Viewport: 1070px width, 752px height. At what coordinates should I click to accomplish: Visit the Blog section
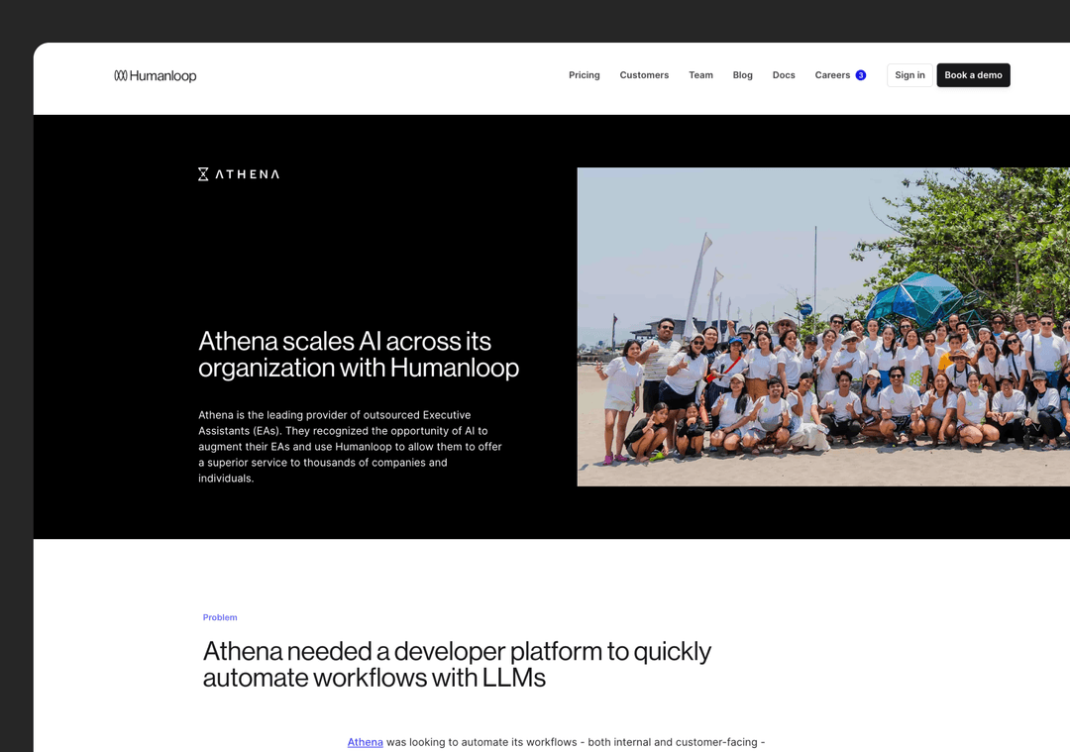[742, 75]
